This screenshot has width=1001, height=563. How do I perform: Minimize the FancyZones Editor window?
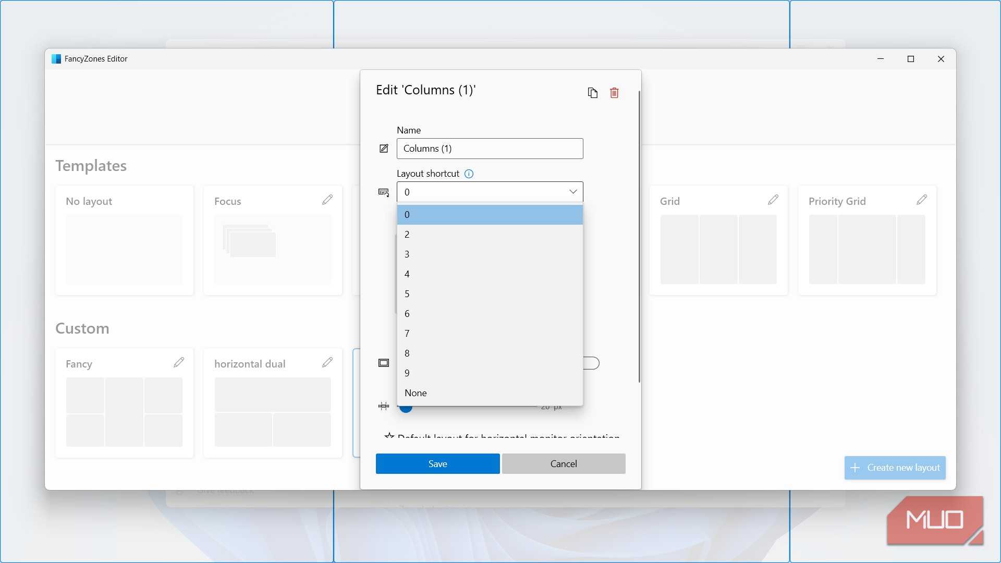click(881, 59)
